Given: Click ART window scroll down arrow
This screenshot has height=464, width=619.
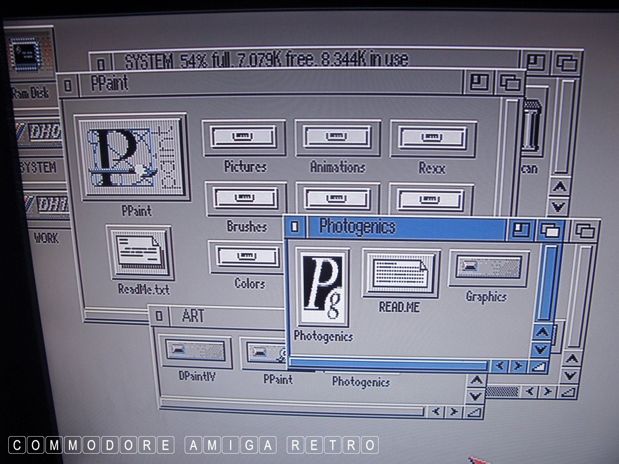Looking at the screenshot, I should 475,396.
